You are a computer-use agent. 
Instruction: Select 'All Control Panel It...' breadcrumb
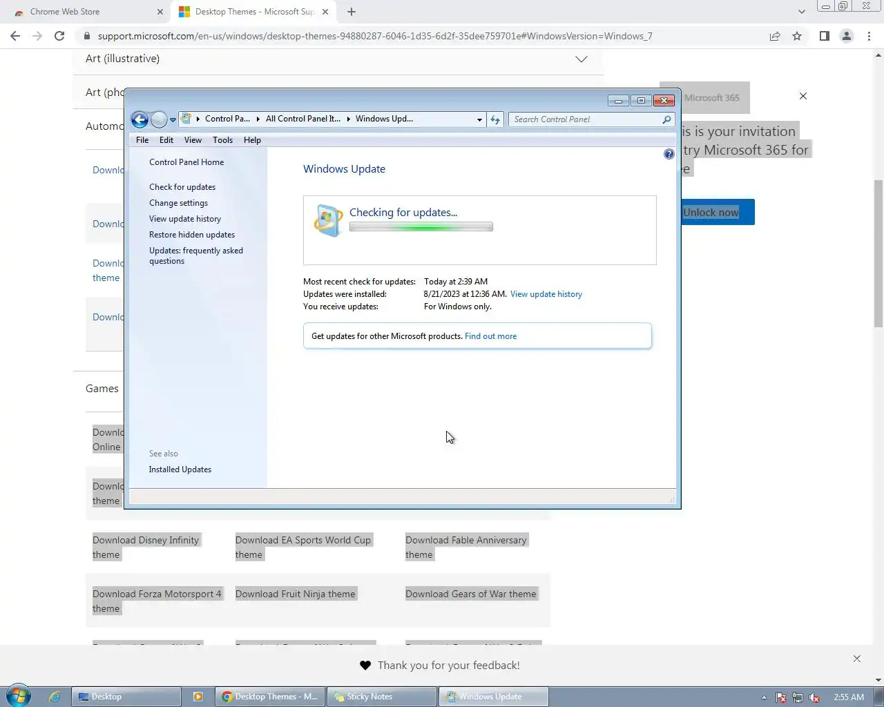pyautogui.click(x=303, y=119)
